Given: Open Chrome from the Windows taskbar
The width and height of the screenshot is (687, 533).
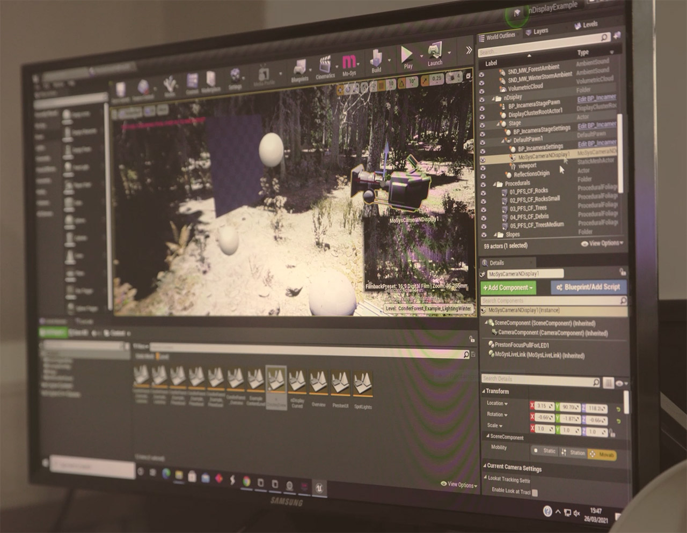Looking at the screenshot, I should 246,480.
